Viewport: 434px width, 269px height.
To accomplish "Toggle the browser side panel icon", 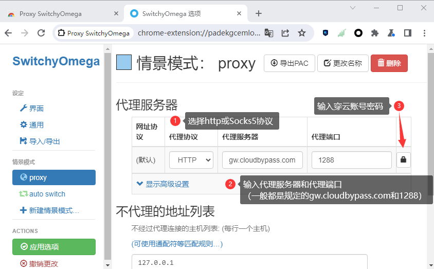I will click(408, 33).
